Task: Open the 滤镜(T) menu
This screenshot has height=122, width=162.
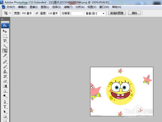Action: (68, 7)
